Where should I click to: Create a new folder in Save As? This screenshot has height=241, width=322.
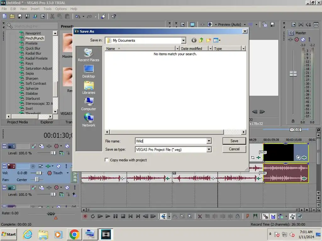click(x=209, y=40)
